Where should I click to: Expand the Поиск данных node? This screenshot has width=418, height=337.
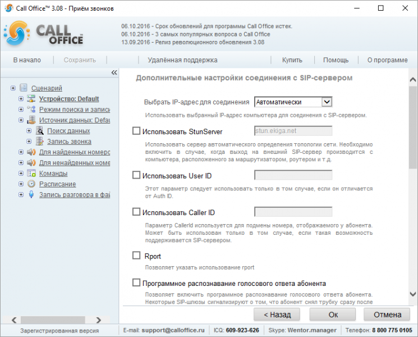29,131
